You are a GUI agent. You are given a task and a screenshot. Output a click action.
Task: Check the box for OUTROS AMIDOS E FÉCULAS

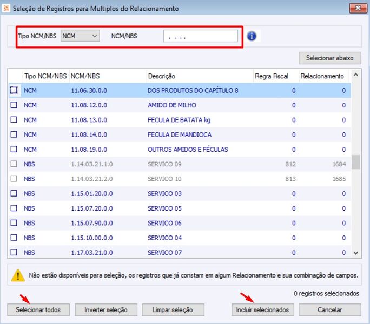[x=14, y=149]
